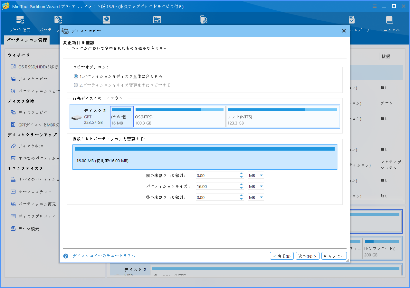
Task: Select ディスクコピー under ウィザード section
Action: pyautogui.click(x=29, y=79)
